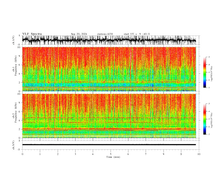
Task: Click the ch.3 voltage trace panel
Action: [111, 145]
